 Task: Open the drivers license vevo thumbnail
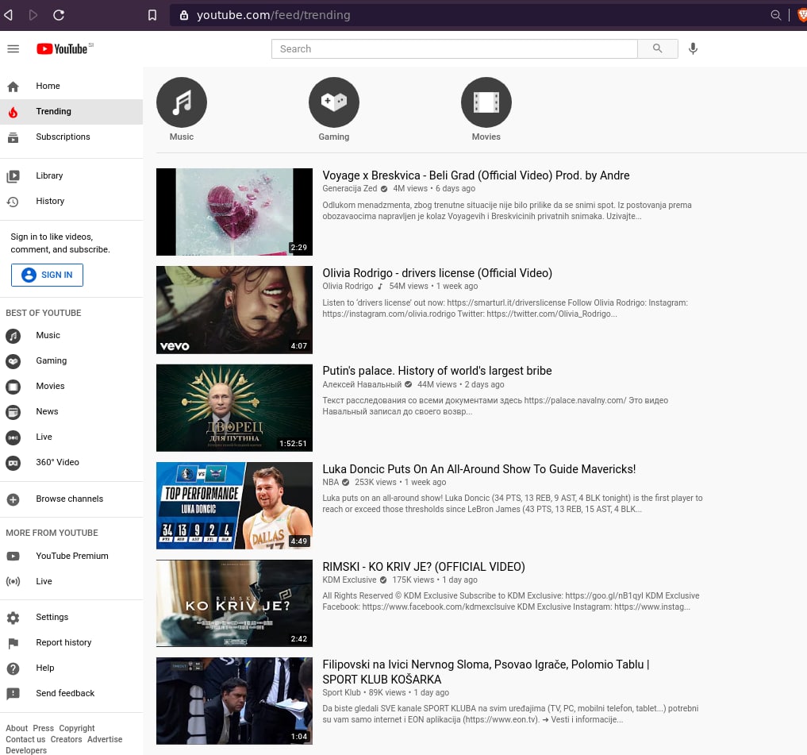[234, 310]
